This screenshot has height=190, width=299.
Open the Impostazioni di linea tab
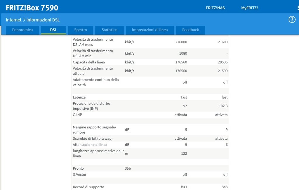(x=150, y=30)
